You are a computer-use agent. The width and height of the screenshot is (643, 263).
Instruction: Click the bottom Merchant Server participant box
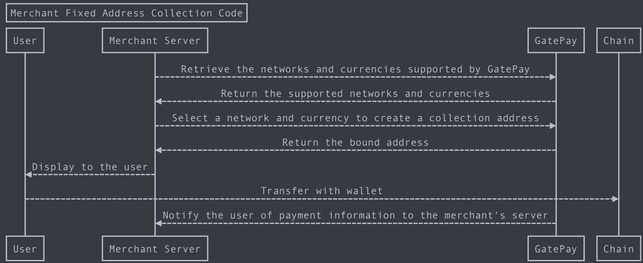(x=155, y=248)
